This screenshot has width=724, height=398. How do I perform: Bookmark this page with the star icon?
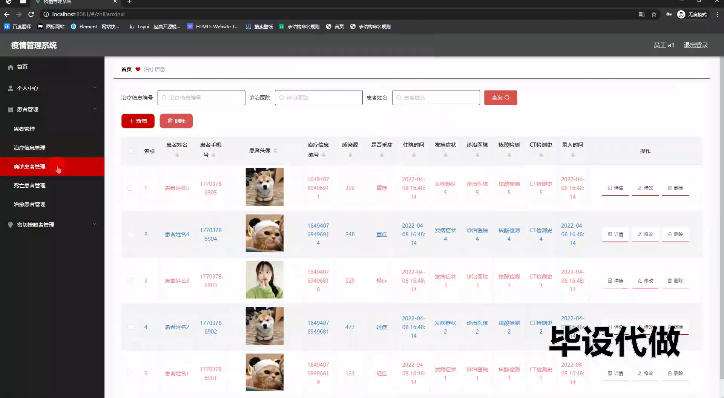pyautogui.click(x=654, y=14)
